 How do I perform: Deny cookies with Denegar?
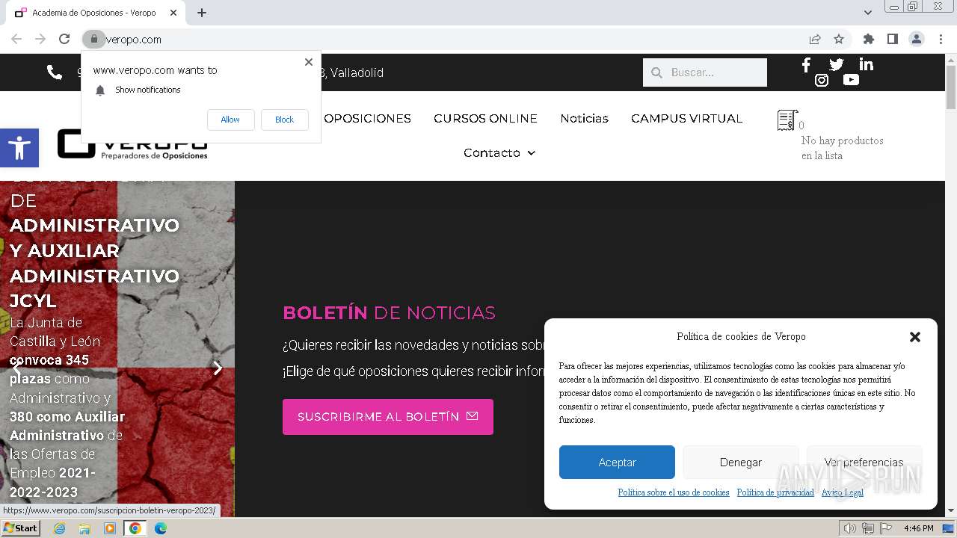point(740,463)
